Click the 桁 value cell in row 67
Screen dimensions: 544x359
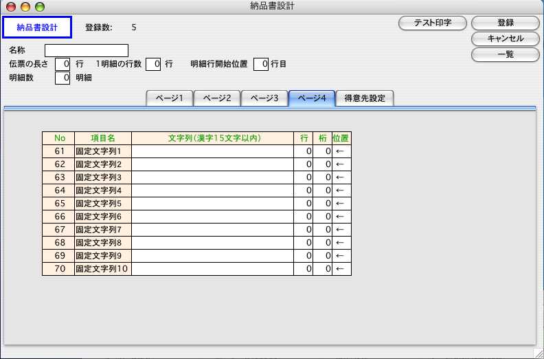point(322,230)
